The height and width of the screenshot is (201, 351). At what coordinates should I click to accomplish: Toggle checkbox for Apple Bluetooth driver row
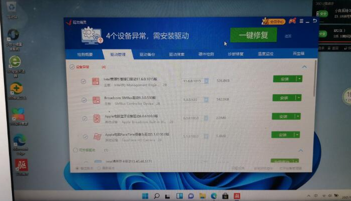click(84, 118)
